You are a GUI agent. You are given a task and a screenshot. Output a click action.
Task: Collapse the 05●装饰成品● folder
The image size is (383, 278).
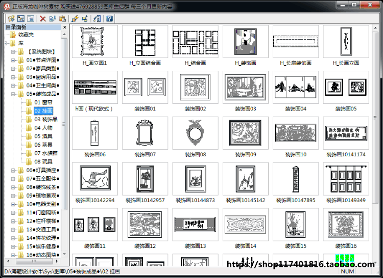pos(13,94)
